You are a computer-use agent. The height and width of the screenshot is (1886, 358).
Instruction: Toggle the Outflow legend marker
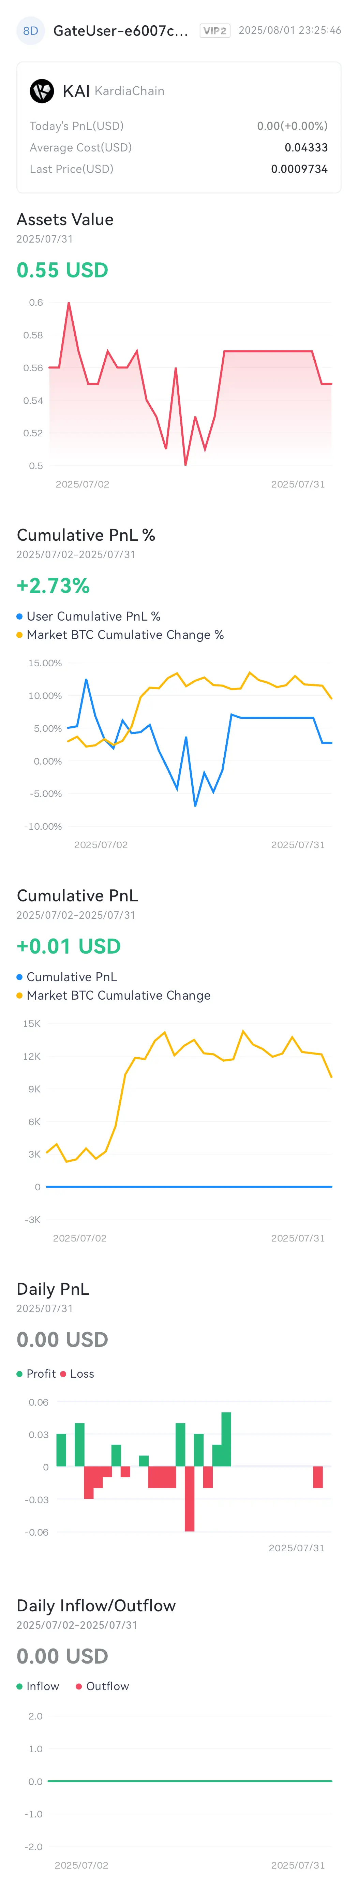point(79,1686)
